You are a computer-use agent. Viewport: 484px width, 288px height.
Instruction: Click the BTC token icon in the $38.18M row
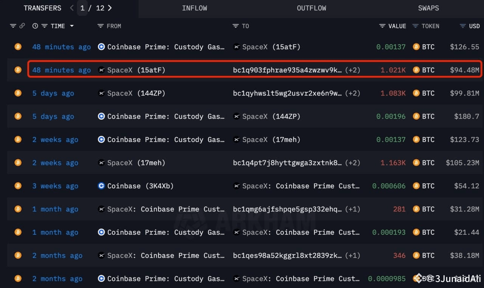point(416,256)
